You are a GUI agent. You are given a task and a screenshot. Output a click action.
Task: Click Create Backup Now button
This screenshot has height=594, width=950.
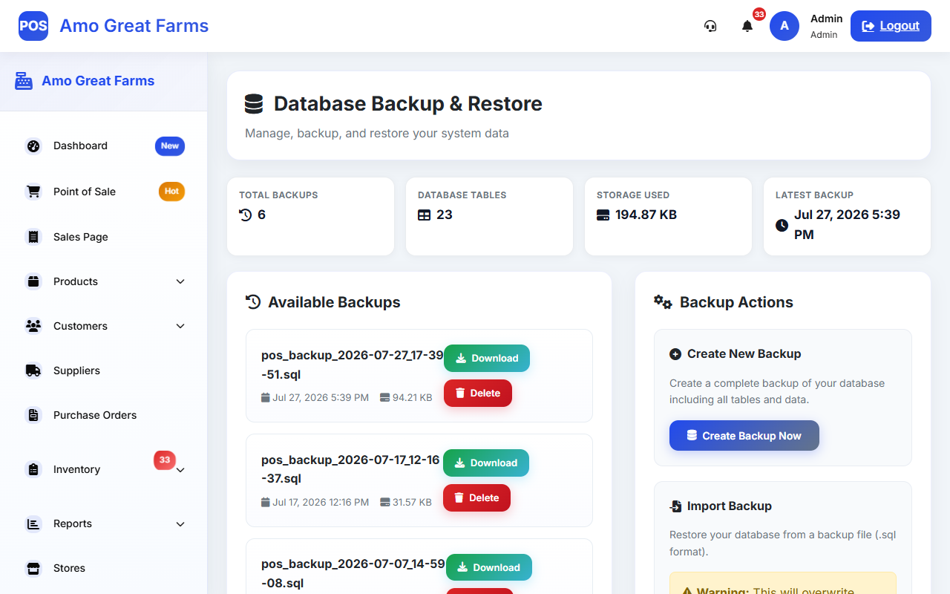(x=744, y=436)
